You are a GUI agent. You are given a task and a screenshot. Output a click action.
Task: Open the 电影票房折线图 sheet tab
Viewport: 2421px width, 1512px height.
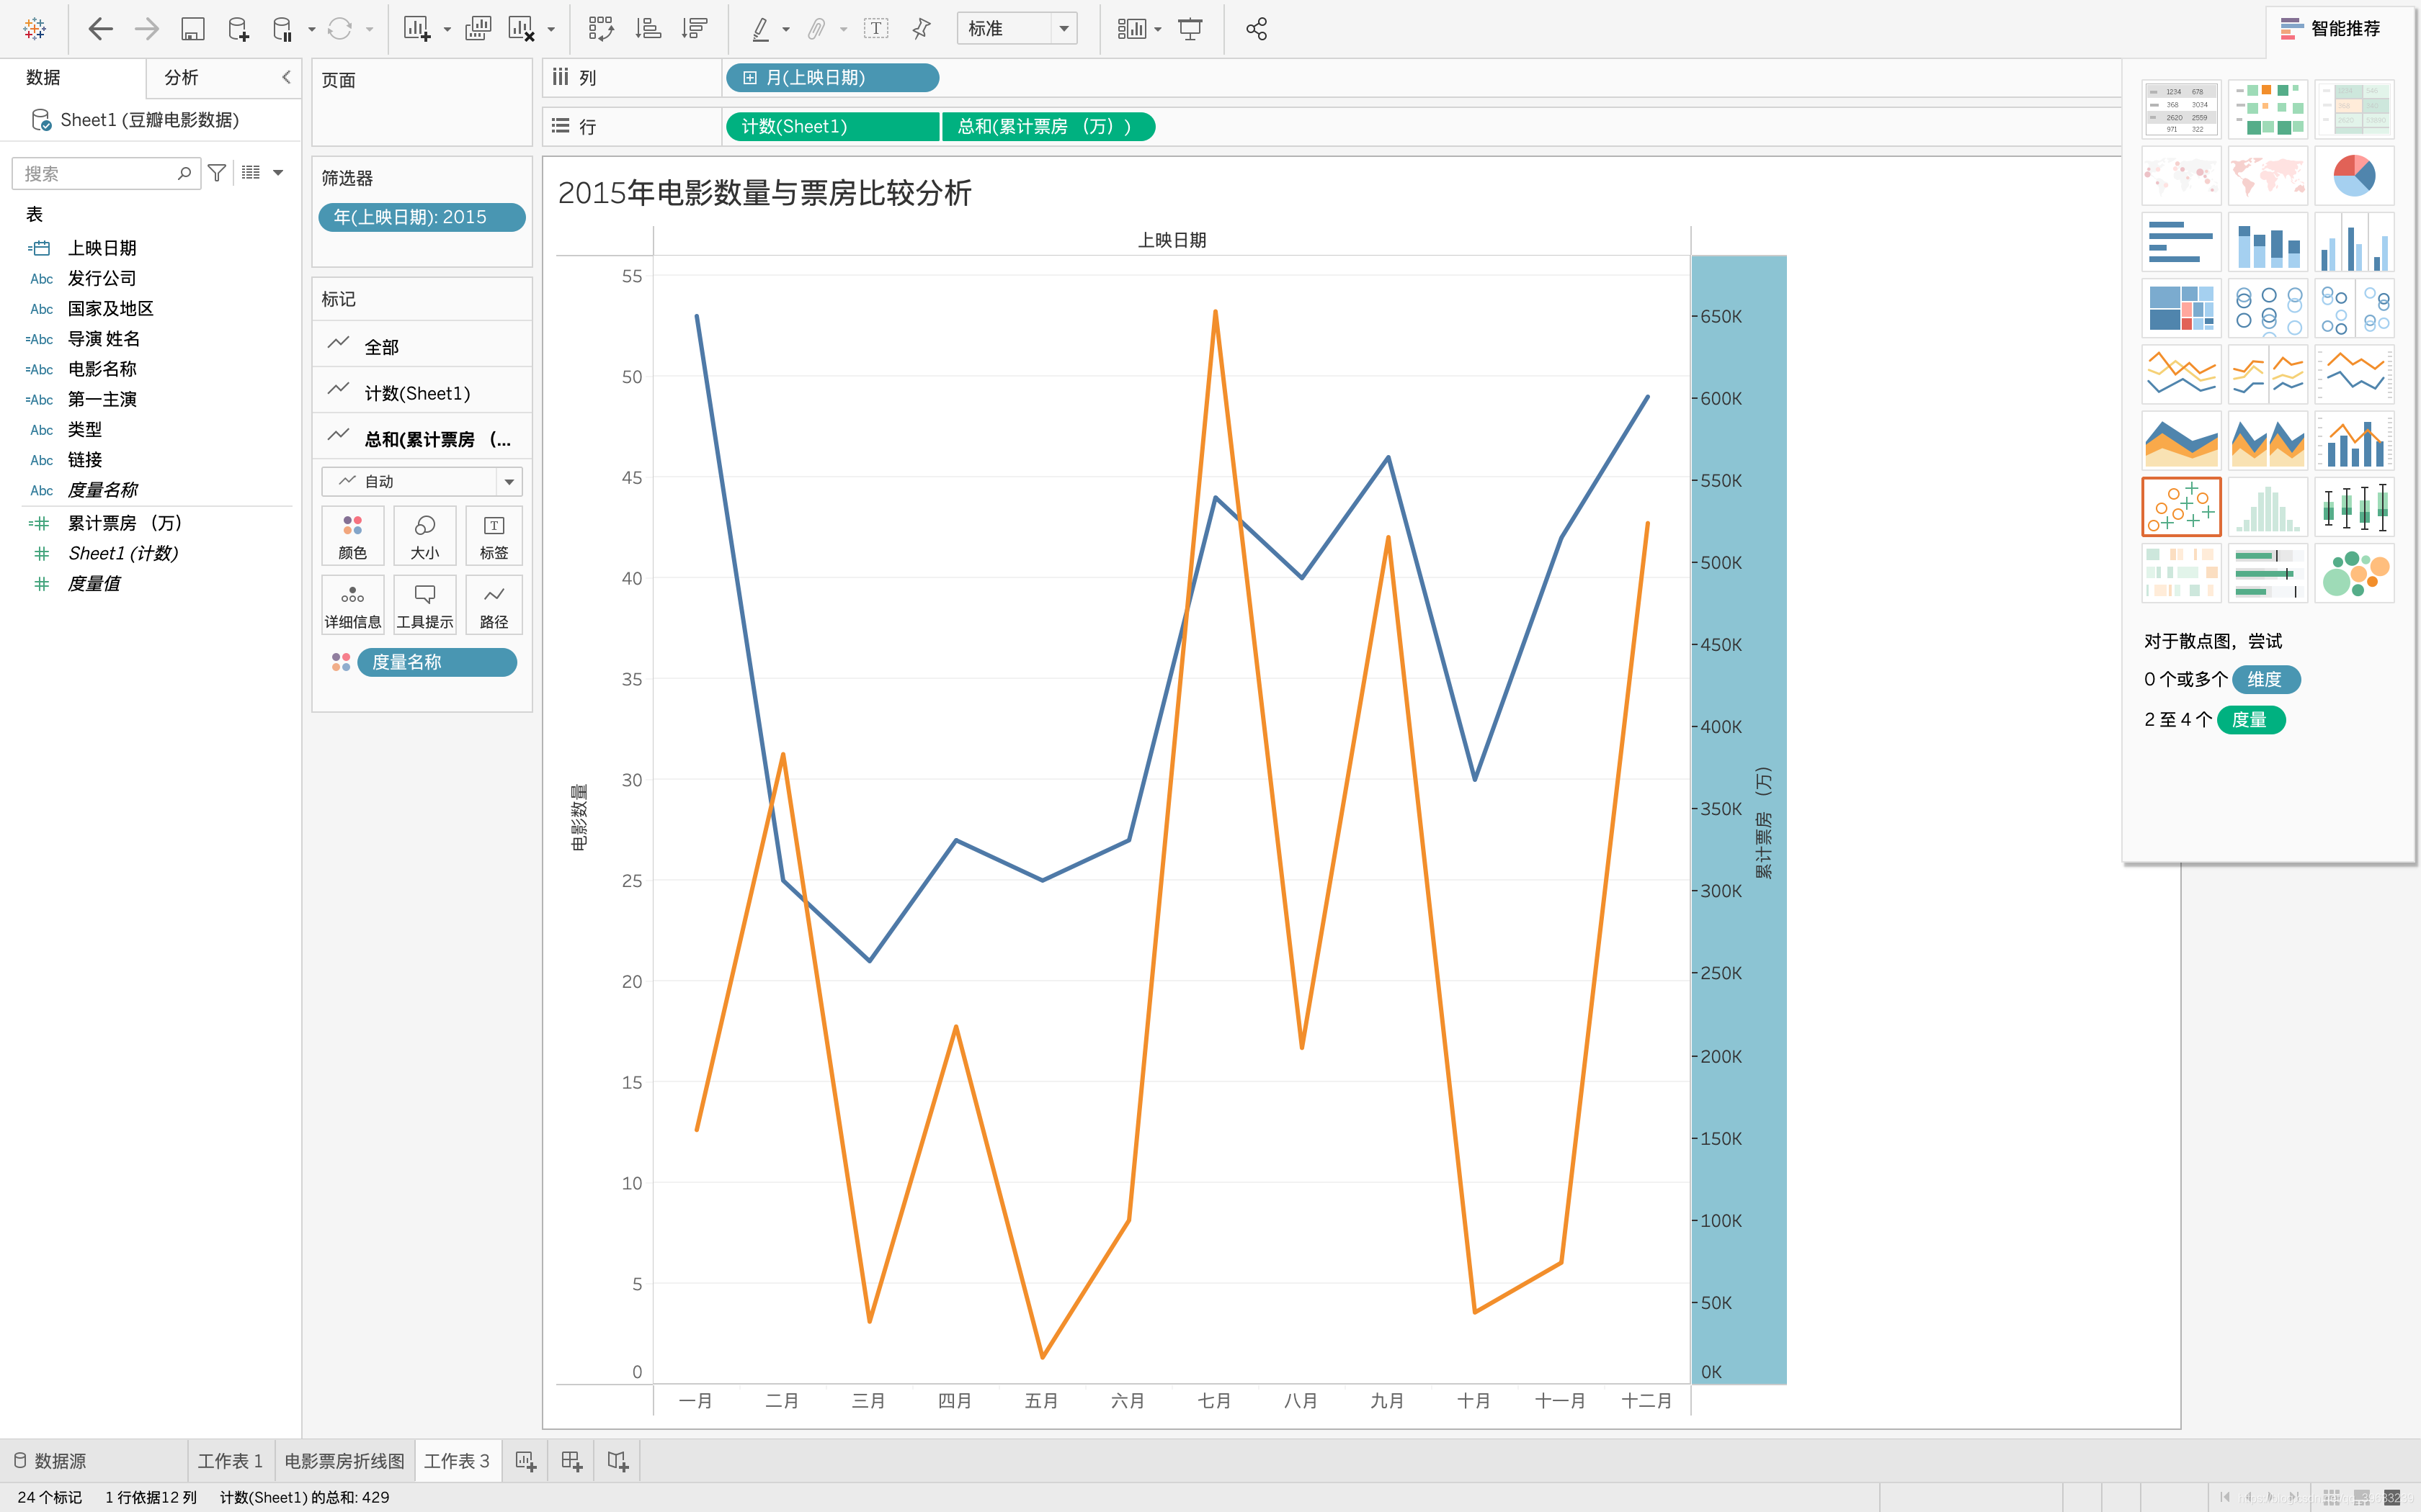(344, 1461)
